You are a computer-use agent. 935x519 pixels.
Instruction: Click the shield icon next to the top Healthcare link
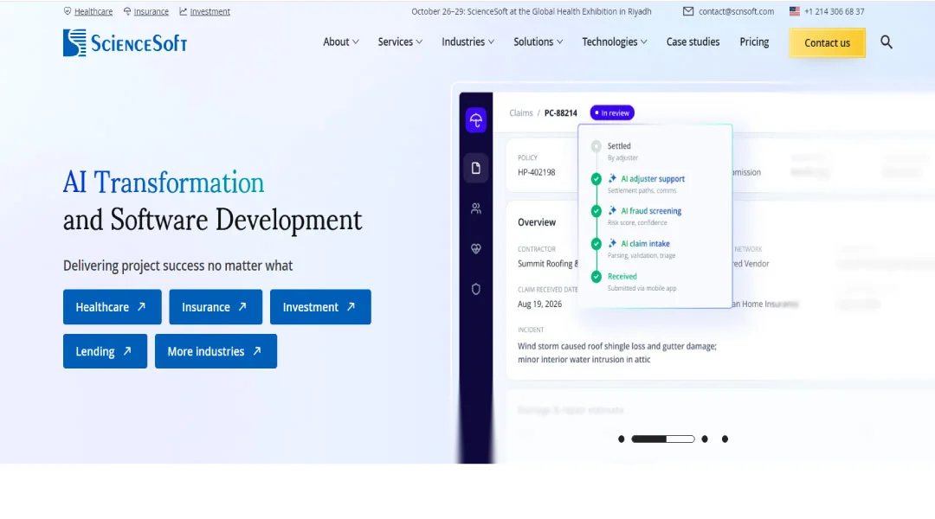click(68, 11)
